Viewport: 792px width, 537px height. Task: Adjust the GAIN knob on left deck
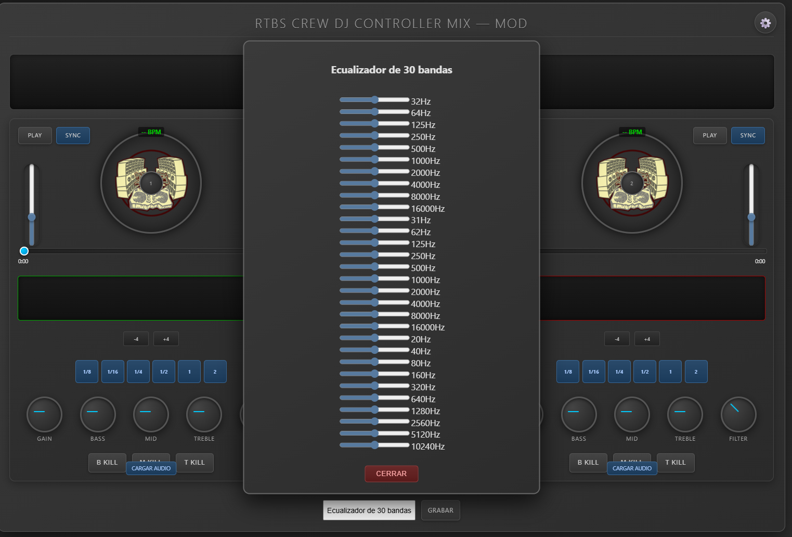pos(44,415)
